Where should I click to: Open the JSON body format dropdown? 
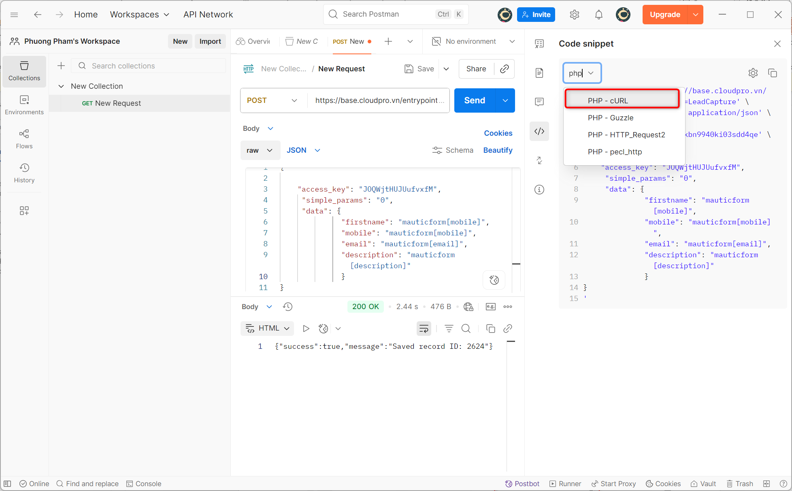[x=303, y=150]
